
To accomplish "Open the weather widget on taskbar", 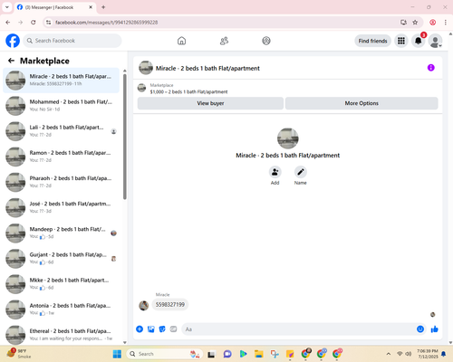I will pos(19,354).
